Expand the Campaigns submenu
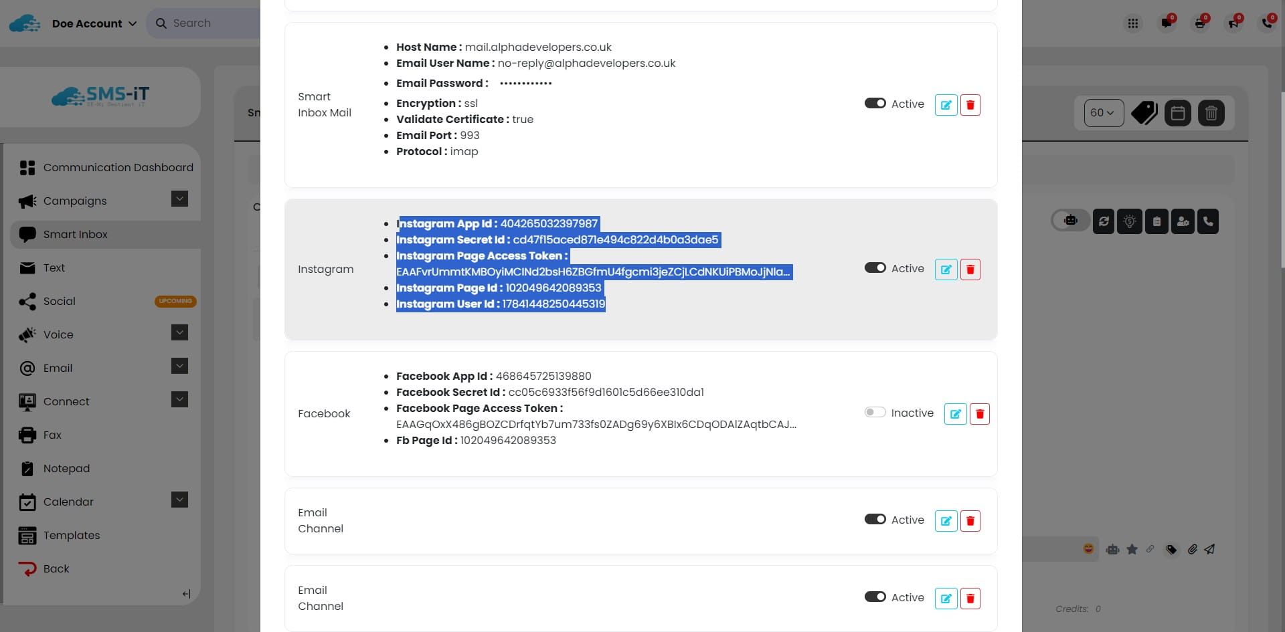 tap(179, 199)
